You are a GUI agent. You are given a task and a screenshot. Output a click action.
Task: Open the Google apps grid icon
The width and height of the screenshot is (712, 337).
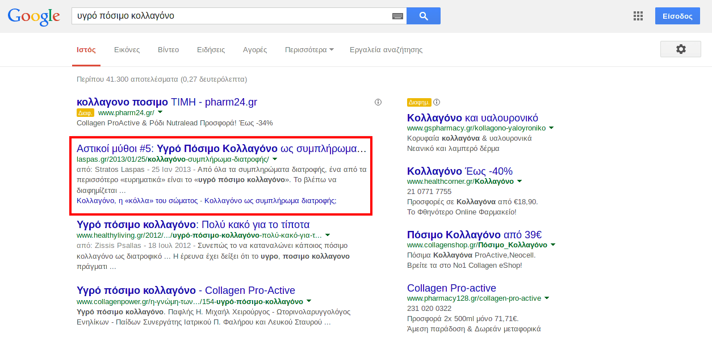638,16
